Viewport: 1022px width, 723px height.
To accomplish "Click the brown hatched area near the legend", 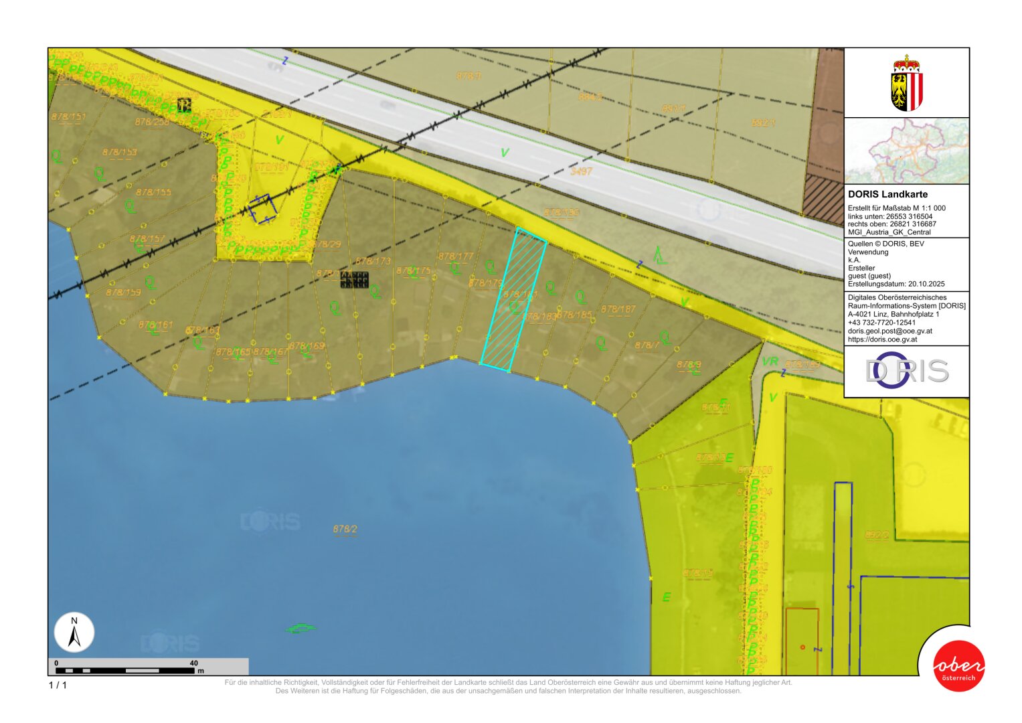I will (x=823, y=199).
